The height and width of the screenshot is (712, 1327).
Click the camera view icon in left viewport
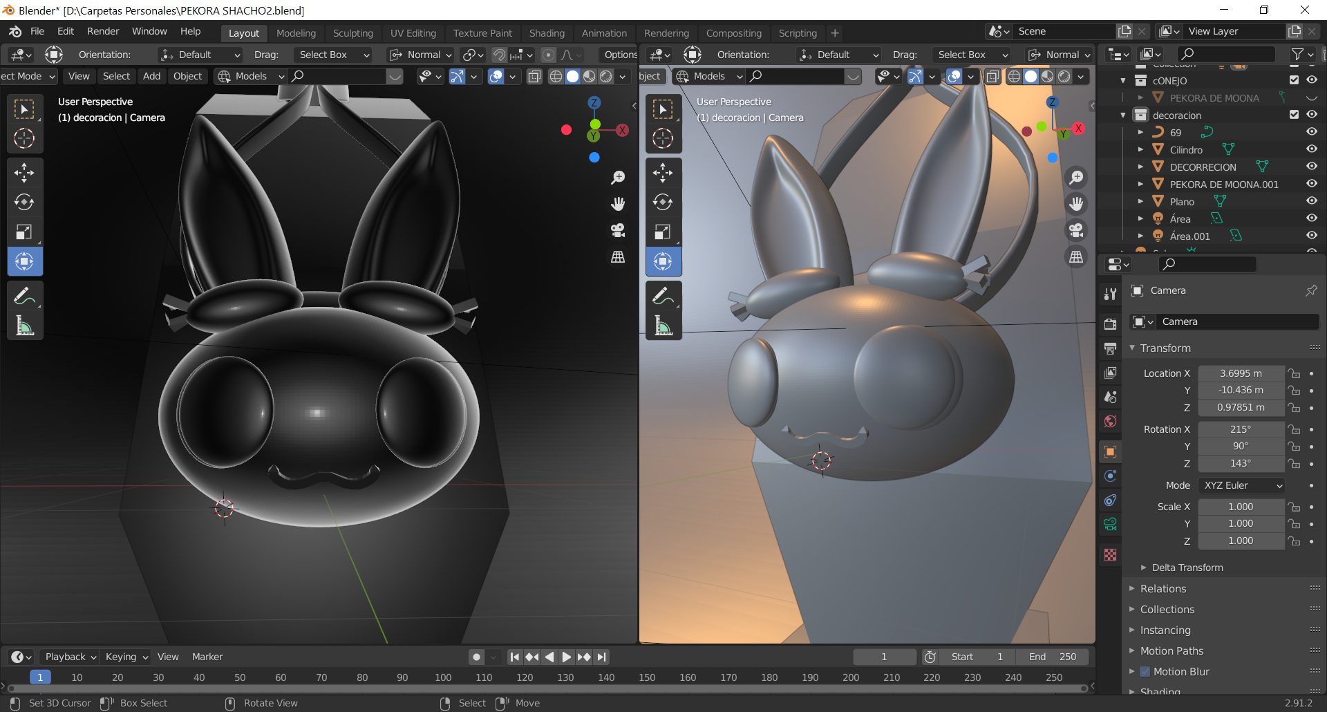tap(618, 230)
